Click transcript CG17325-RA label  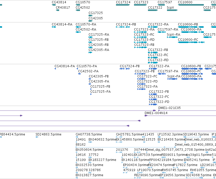(99, 35)
